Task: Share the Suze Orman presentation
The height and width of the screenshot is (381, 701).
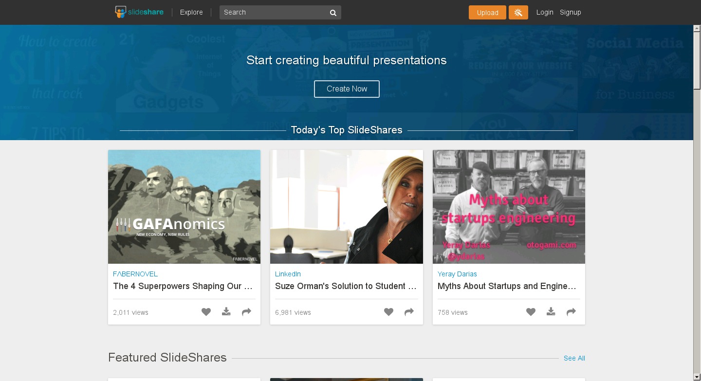Action: 409,312
